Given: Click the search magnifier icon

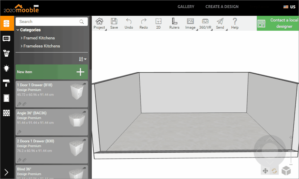Looking at the screenshot, I should pyautogui.click(x=82, y=22).
